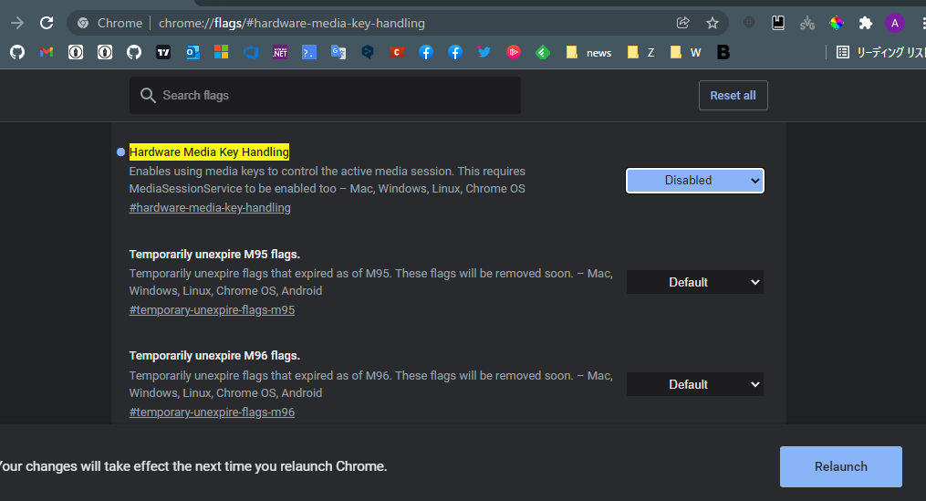
Task: Open the purple .NET bookmark
Action: 280,53
